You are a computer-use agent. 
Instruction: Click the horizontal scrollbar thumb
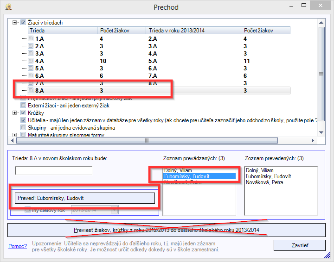(147, 140)
